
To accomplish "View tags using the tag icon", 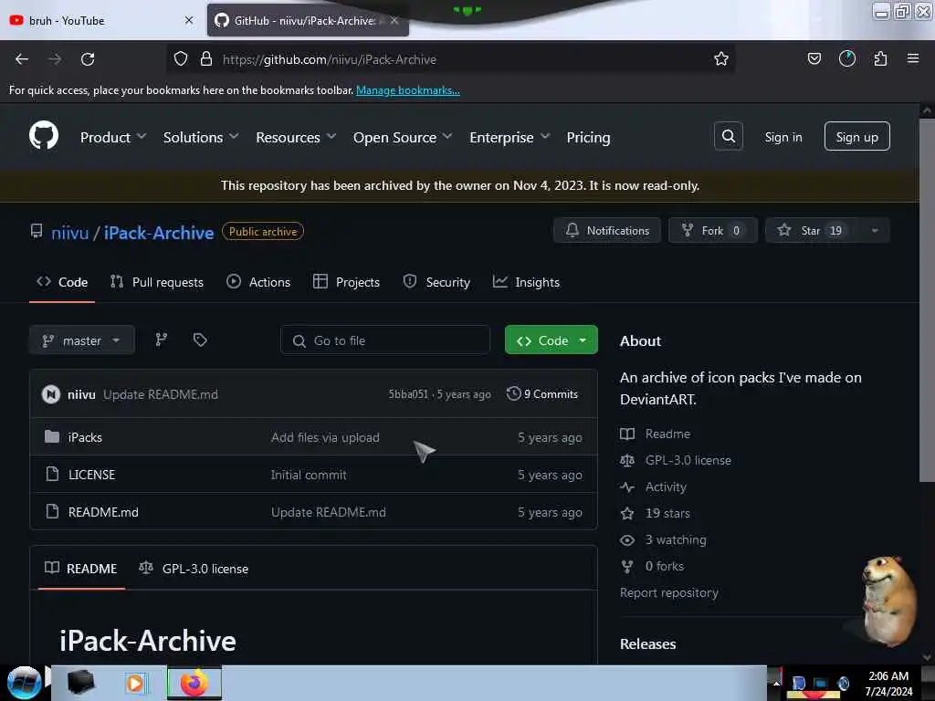I will [x=200, y=340].
